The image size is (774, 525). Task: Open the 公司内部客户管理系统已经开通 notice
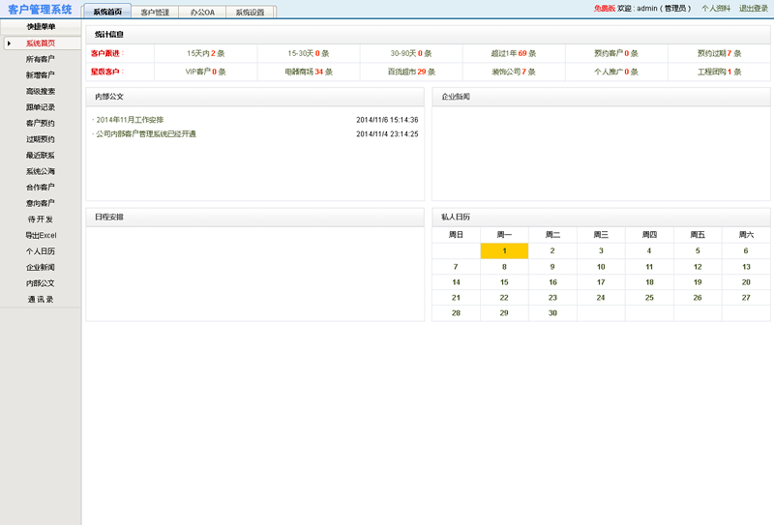pos(145,134)
